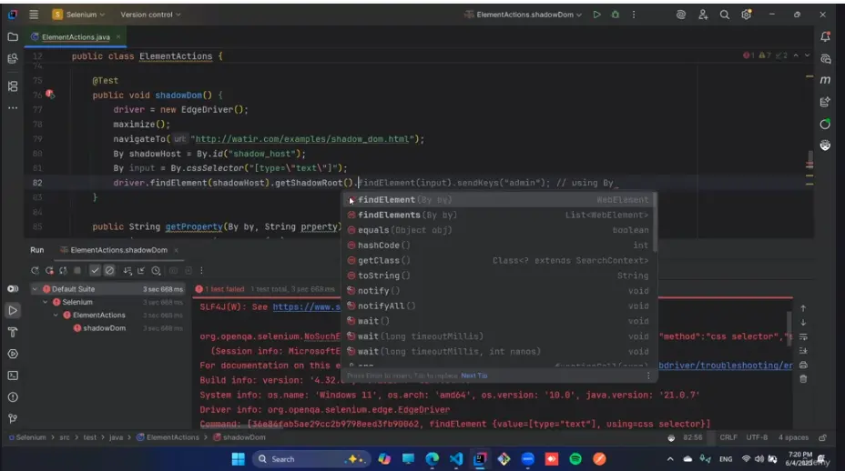Stop the running test process

tap(77, 271)
